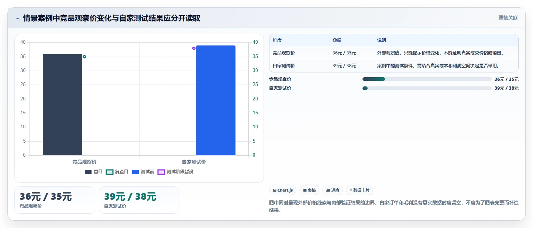Toggle the 复查日 legend series

117,172
